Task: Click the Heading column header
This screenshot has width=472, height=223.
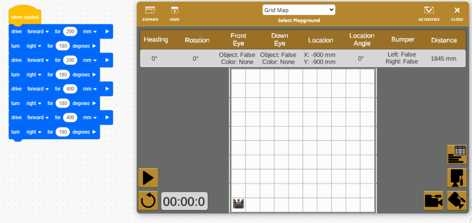Action: pos(156,40)
